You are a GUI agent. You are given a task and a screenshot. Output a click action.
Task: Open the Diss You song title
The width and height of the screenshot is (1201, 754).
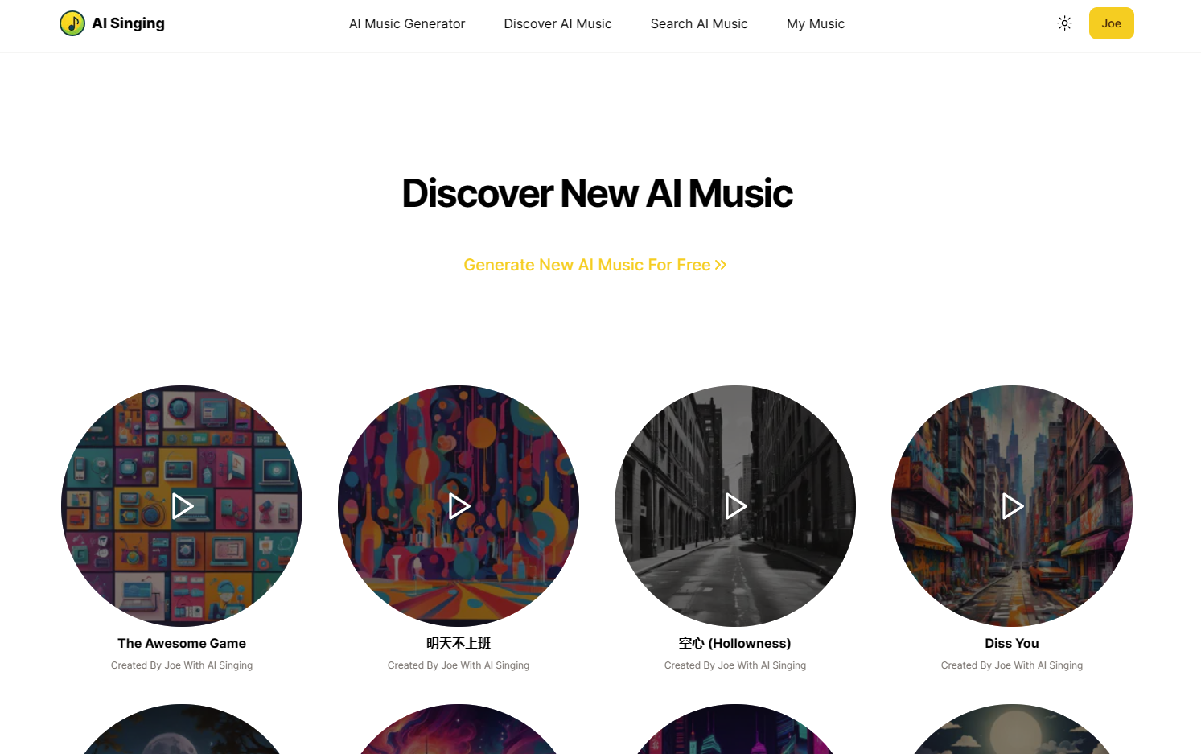coord(1012,643)
